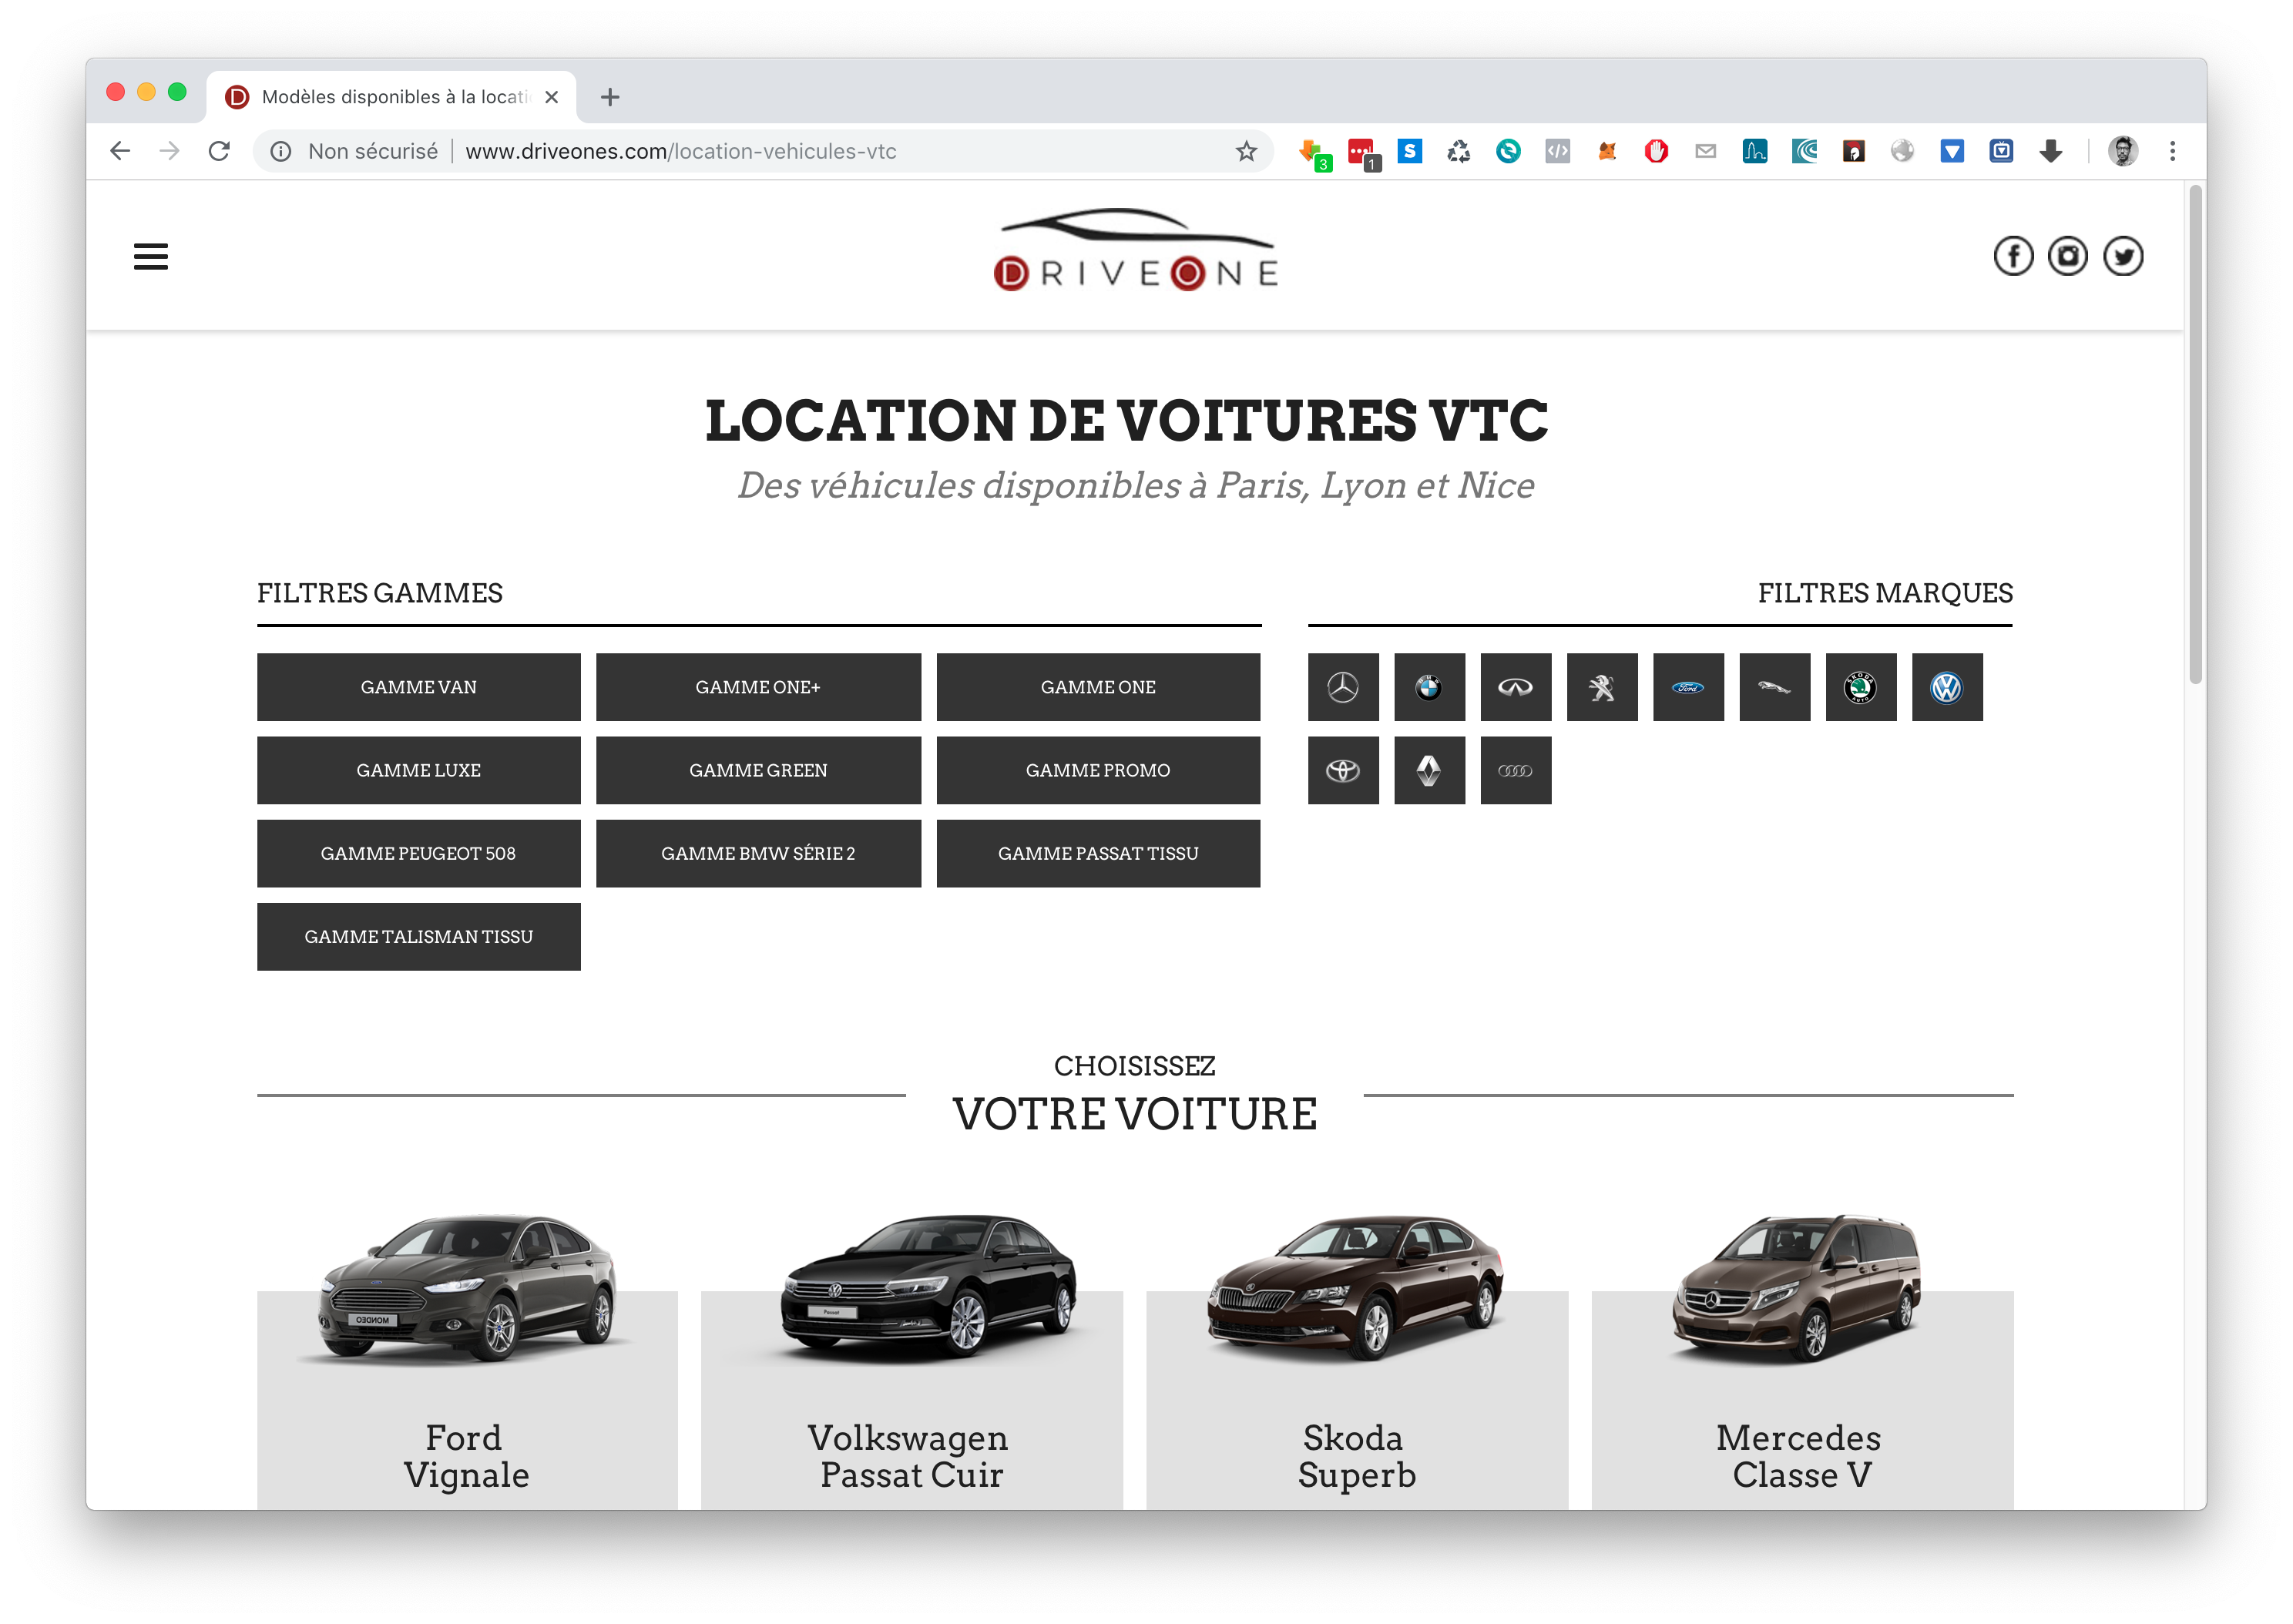Filter by Gamme Luxe
The image size is (2293, 1624).
(x=418, y=770)
